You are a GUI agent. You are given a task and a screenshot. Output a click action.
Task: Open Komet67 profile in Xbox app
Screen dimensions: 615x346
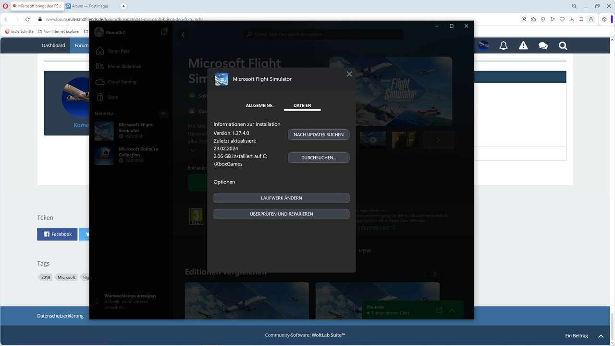[110, 32]
